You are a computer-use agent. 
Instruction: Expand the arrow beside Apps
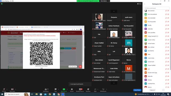pyautogui.click(x=98, y=89)
